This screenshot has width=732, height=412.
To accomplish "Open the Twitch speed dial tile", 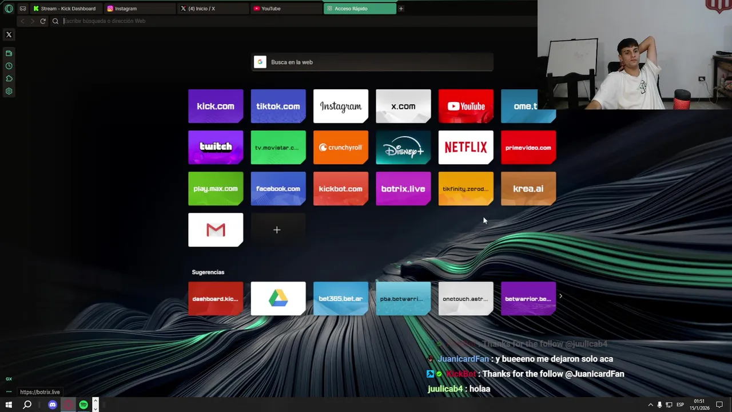I will pos(216,148).
